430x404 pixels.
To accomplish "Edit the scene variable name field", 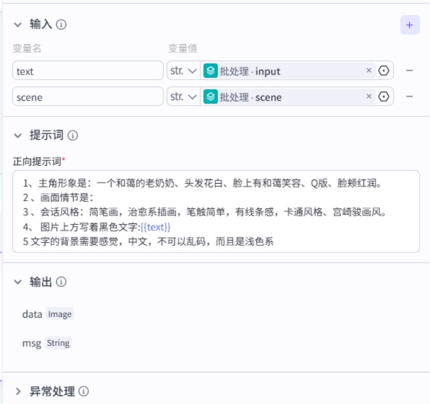I will [x=87, y=97].
